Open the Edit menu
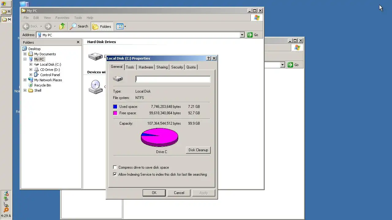Screen dimensions: 392x220 (36, 18)
